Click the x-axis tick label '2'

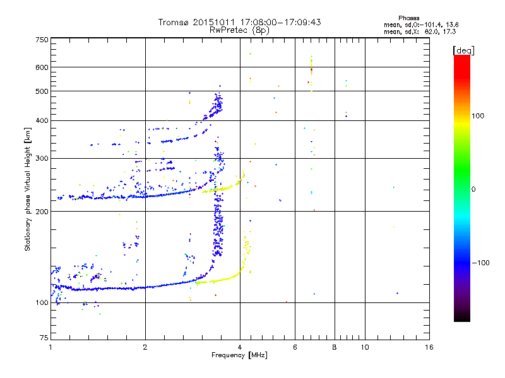point(145,347)
